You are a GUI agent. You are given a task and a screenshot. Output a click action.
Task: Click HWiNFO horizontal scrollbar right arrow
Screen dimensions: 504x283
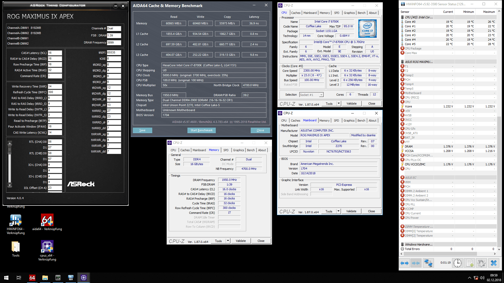[495, 254]
